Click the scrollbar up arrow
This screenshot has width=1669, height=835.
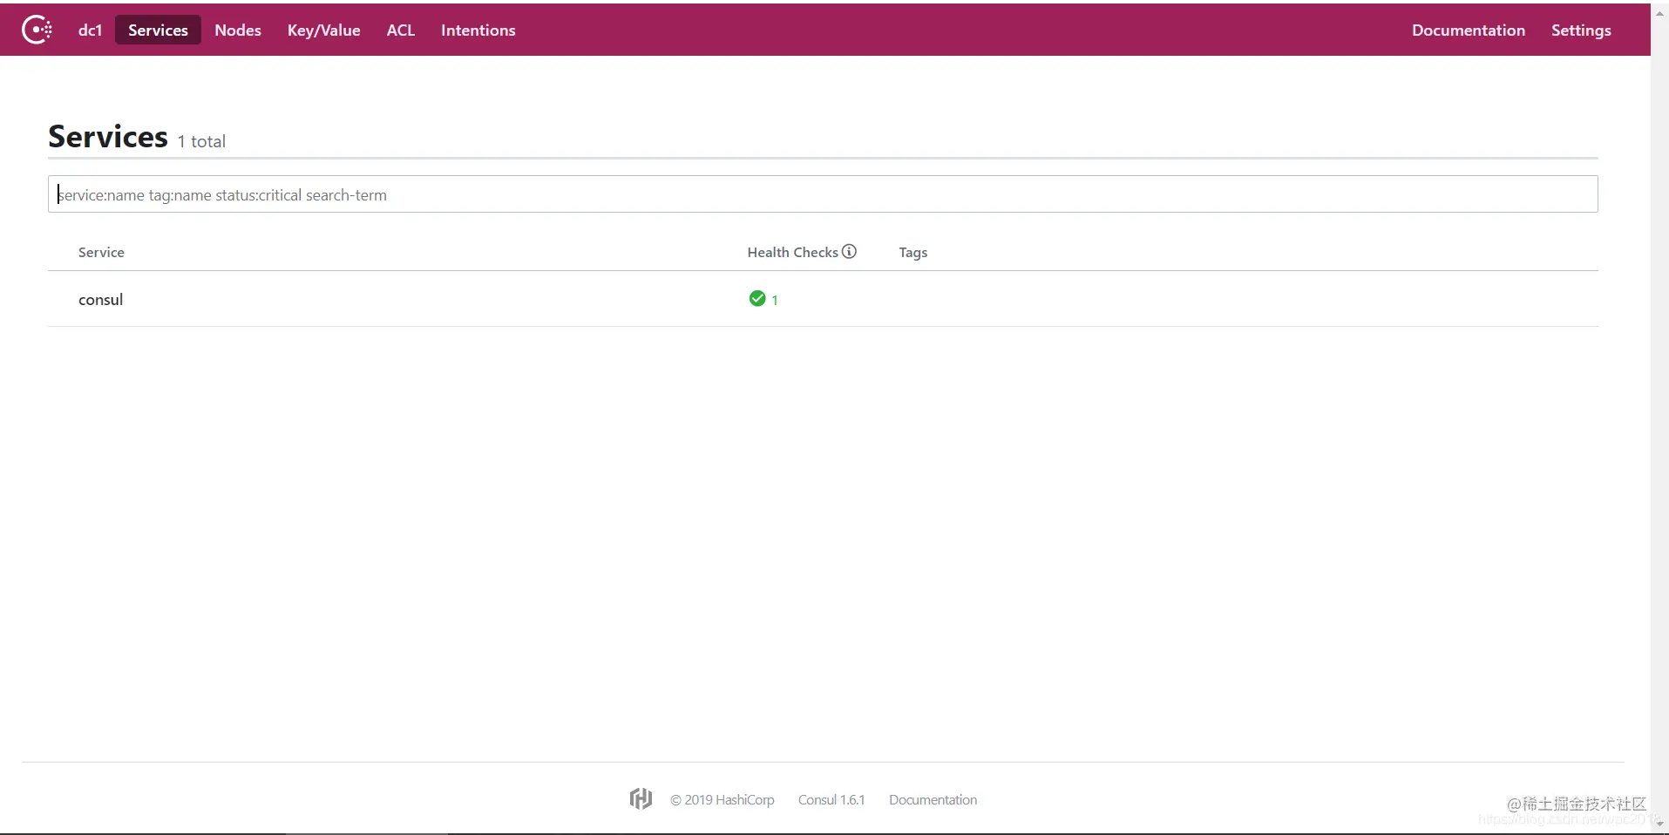click(x=1660, y=13)
